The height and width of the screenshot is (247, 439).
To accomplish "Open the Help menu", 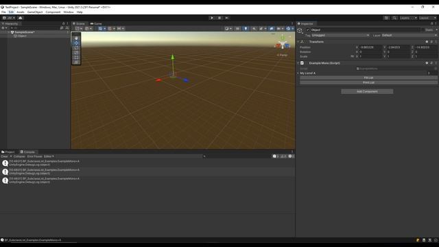I will click(x=80, y=12).
